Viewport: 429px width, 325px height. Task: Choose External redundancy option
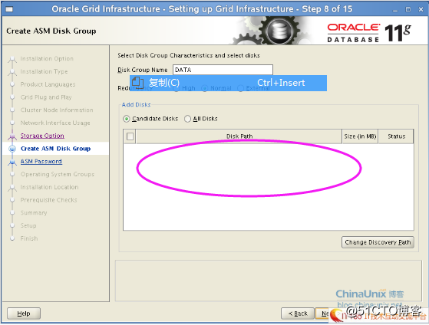[240, 88]
